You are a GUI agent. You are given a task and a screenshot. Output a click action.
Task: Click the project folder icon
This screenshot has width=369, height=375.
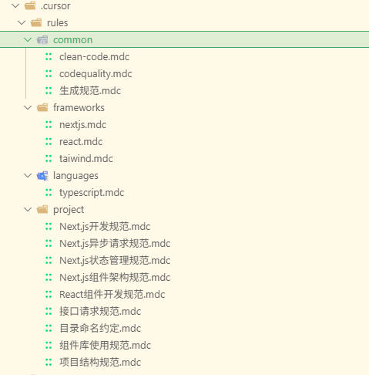click(x=42, y=210)
